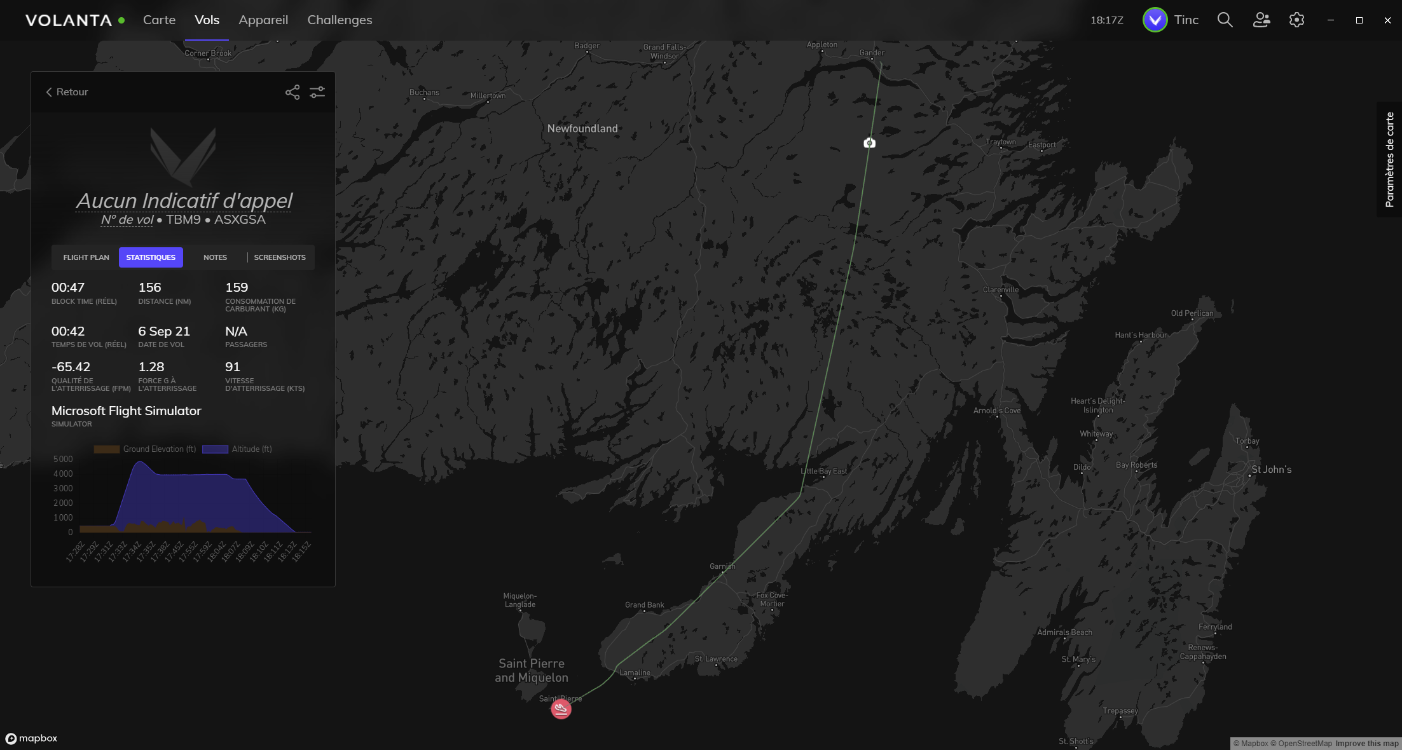Click the share flight icon
The image size is (1402, 750).
[292, 92]
